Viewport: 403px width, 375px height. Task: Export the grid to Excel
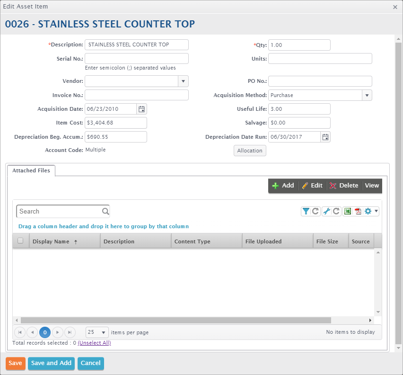pos(348,211)
